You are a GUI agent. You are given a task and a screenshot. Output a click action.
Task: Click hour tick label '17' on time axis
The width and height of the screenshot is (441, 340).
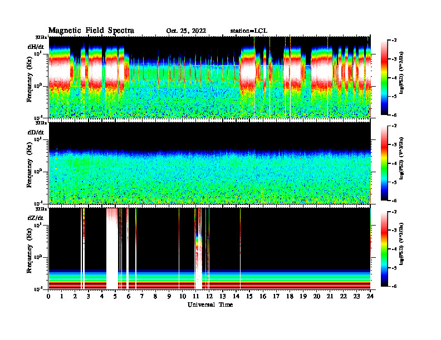click(x=276, y=297)
